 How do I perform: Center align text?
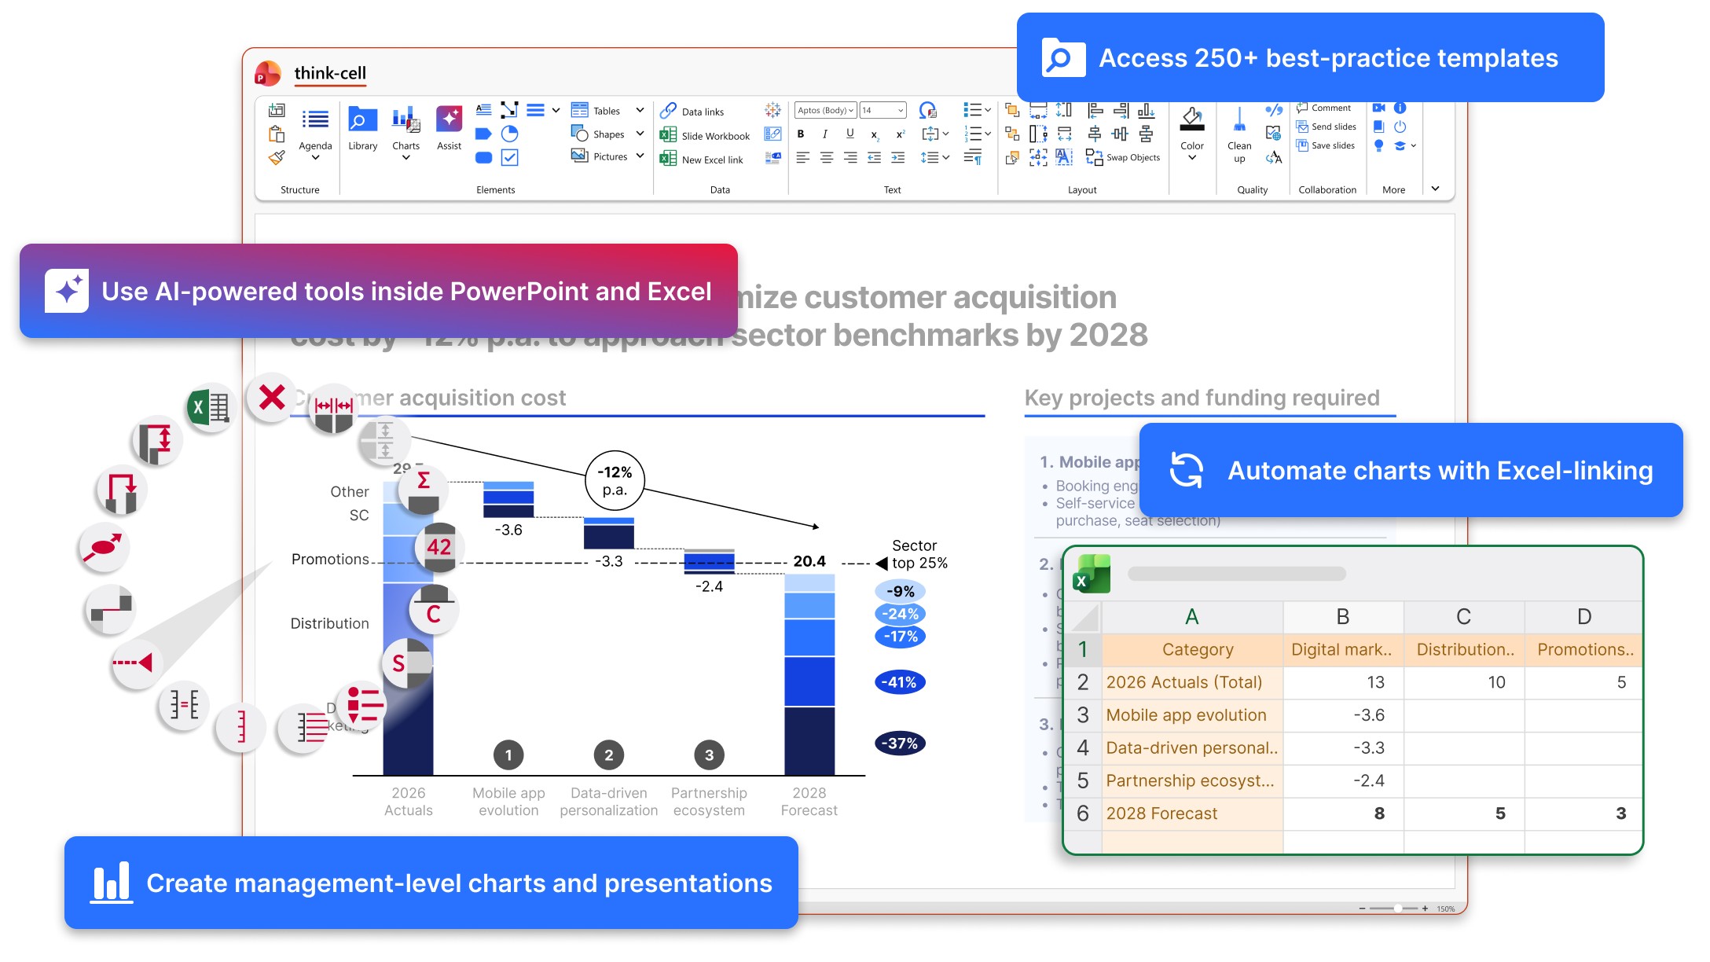pos(827,158)
